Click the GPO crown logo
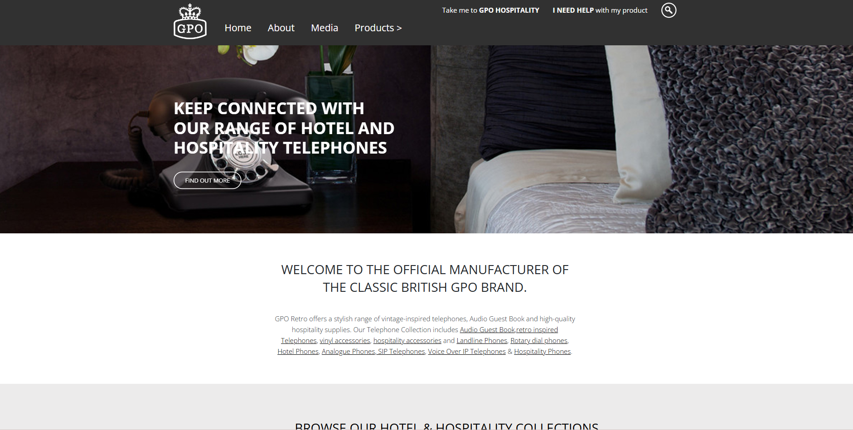 190,21
